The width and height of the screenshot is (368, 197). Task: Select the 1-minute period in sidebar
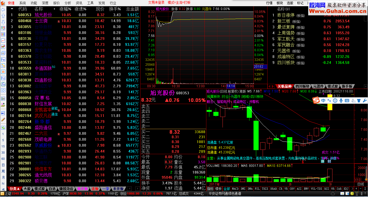(x=3, y=134)
